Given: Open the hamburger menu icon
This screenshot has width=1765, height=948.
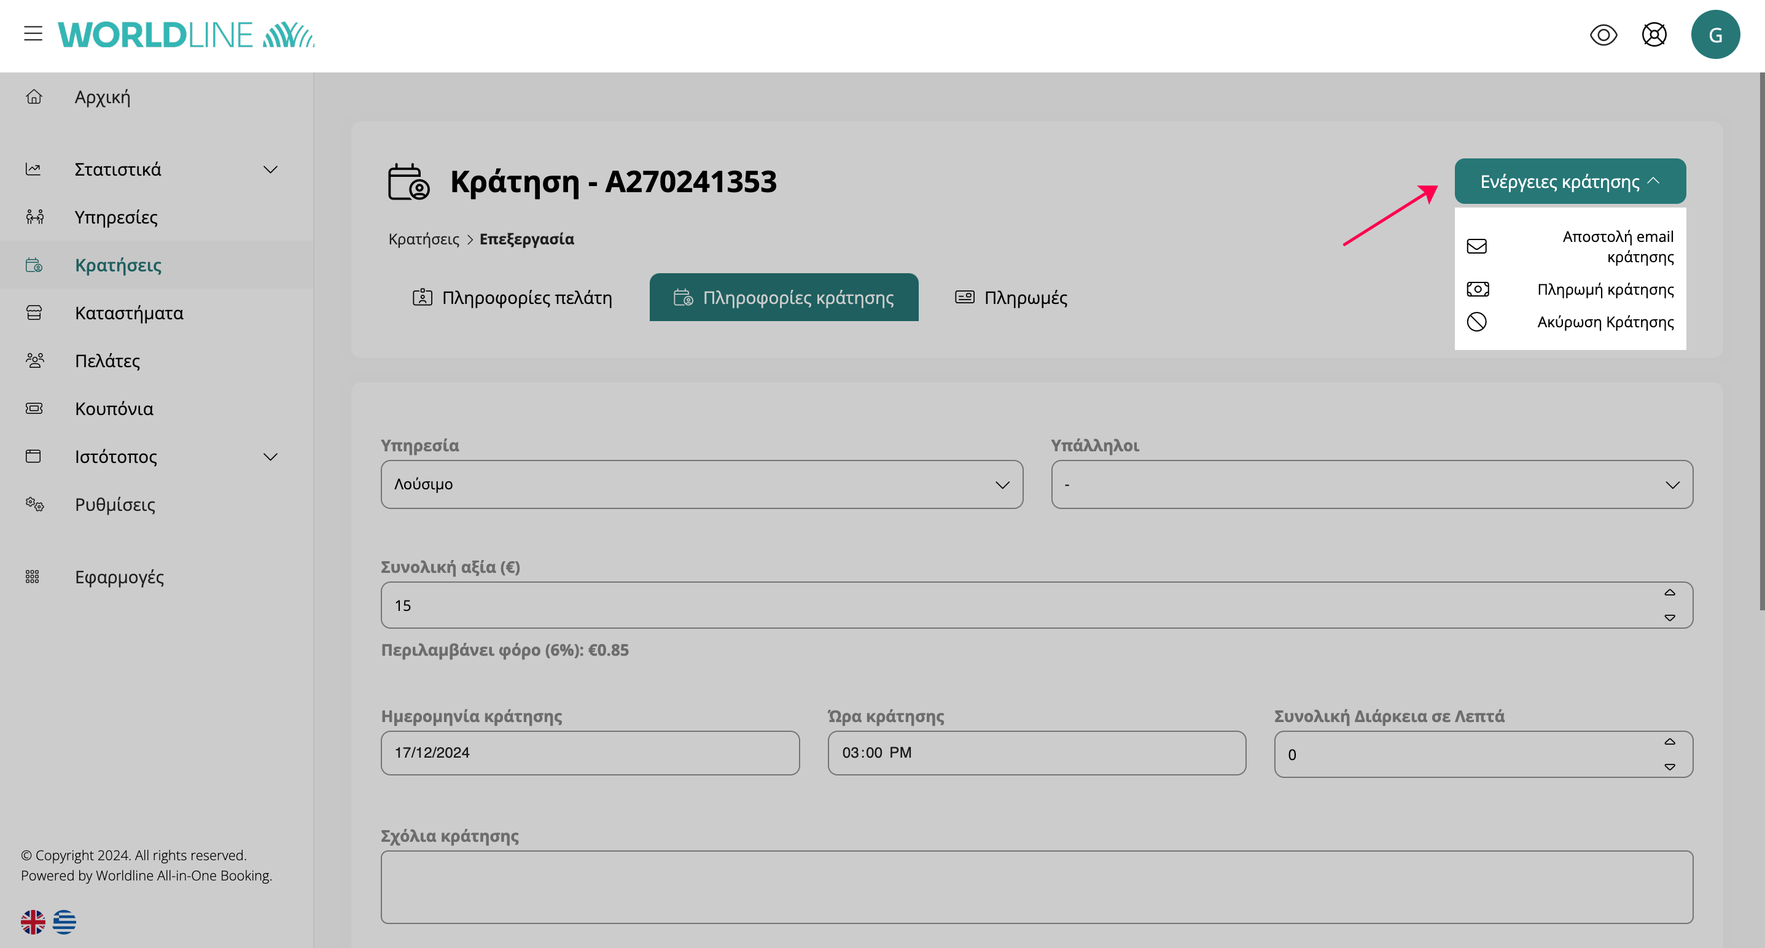Looking at the screenshot, I should click(x=33, y=34).
